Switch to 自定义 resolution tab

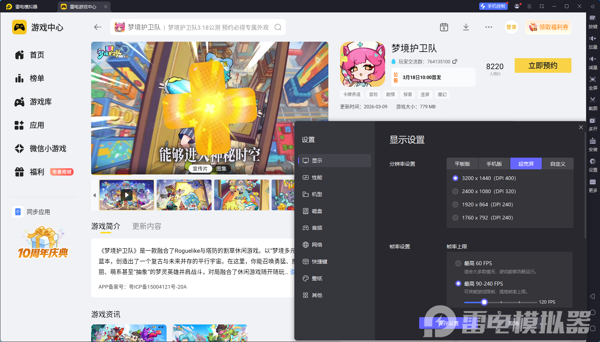(x=558, y=164)
